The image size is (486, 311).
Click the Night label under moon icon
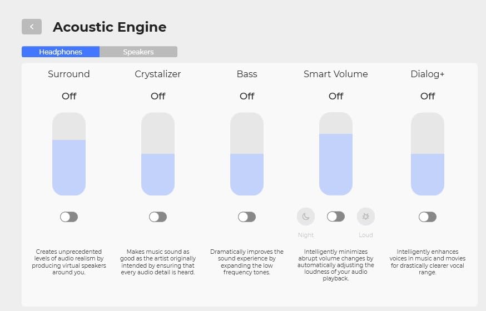point(306,235)
